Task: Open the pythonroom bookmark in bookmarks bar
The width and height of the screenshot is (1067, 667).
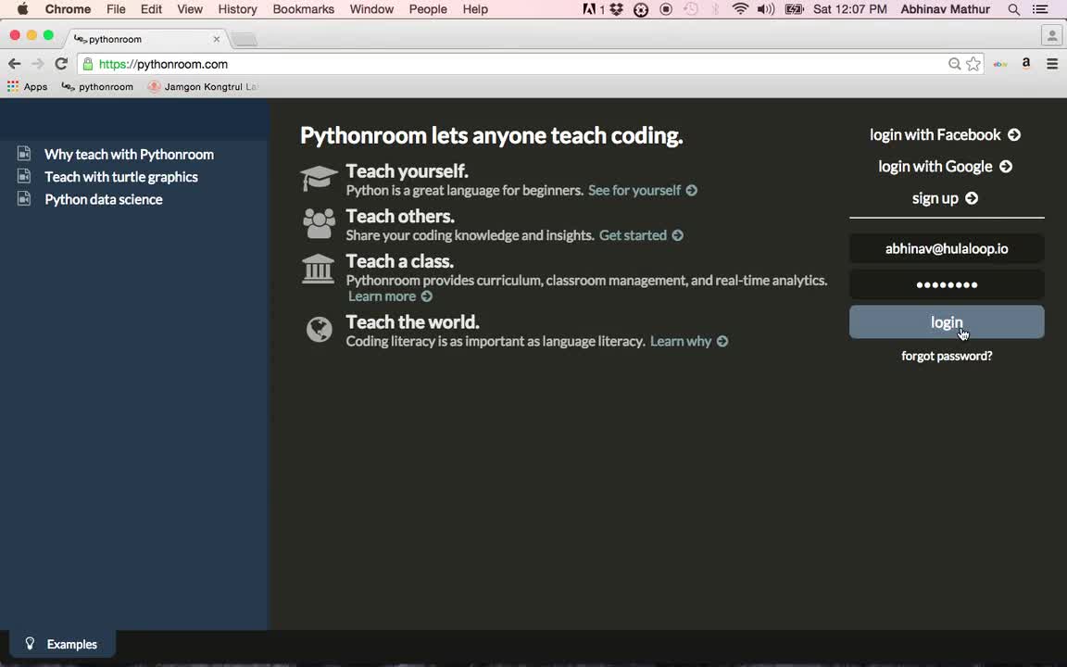Action: 97,86
